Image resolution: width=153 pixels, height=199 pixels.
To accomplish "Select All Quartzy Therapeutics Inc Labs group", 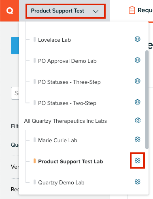I will coord(66,121).
